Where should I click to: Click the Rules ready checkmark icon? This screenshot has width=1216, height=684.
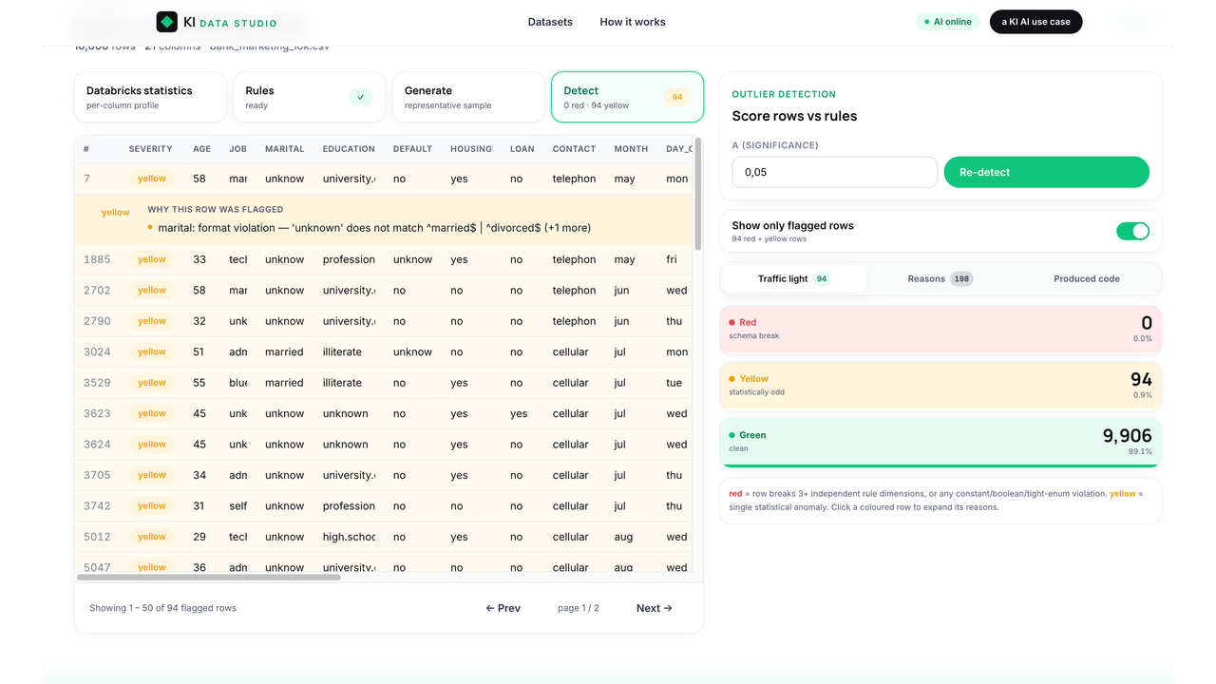click(361, 97)
